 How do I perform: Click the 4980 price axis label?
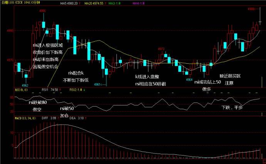coord(10,30)
